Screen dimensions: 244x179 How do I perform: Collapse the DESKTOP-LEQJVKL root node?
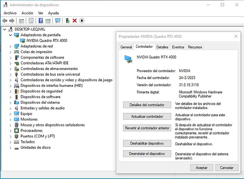(5, 29)
